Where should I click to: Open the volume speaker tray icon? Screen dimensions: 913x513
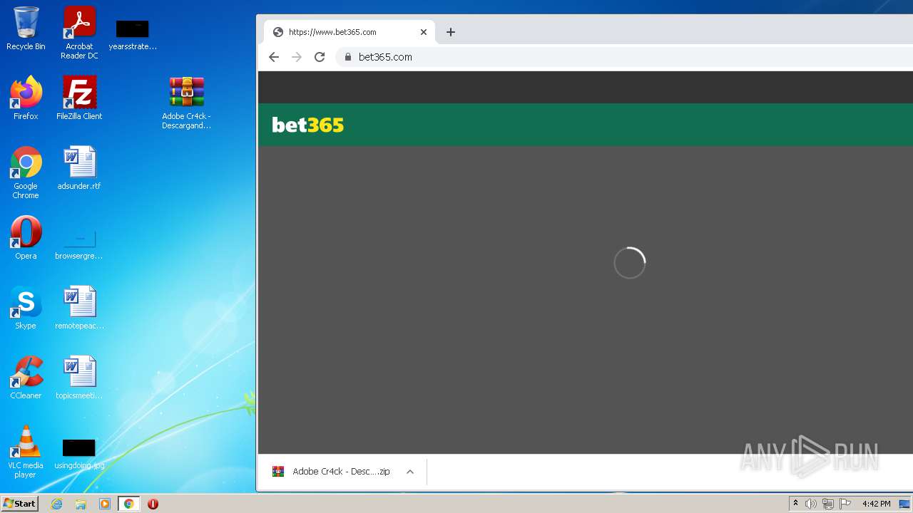click(x=811, y=504)
